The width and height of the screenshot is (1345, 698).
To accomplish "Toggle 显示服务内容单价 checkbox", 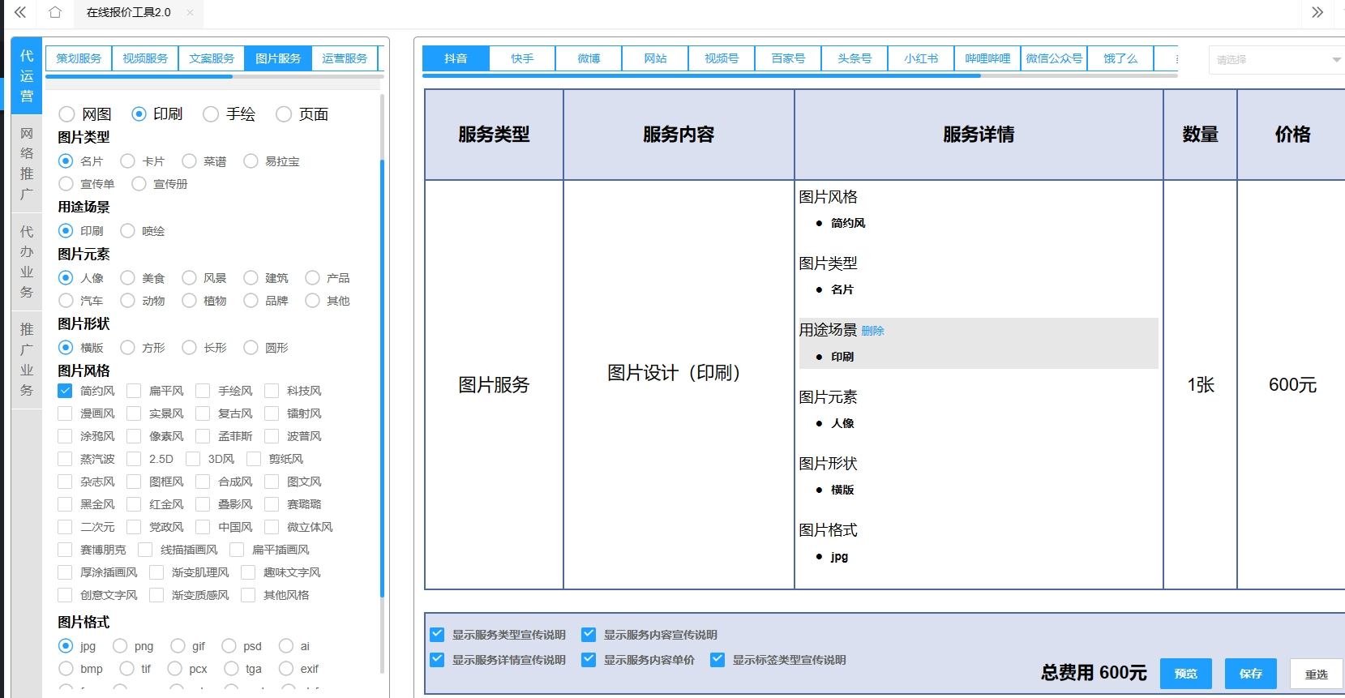I will [x=589, y=660].
